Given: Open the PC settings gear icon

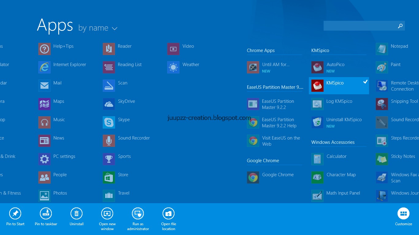Looking at the screenshot, I should coord(44,159).
